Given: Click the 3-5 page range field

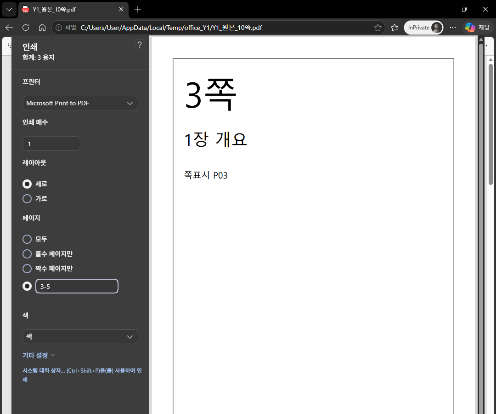Looking at the screenshot, I should tap(77, 286).
